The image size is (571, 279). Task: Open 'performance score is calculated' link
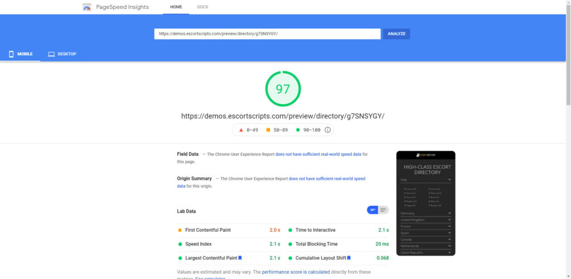pos(296,272)
